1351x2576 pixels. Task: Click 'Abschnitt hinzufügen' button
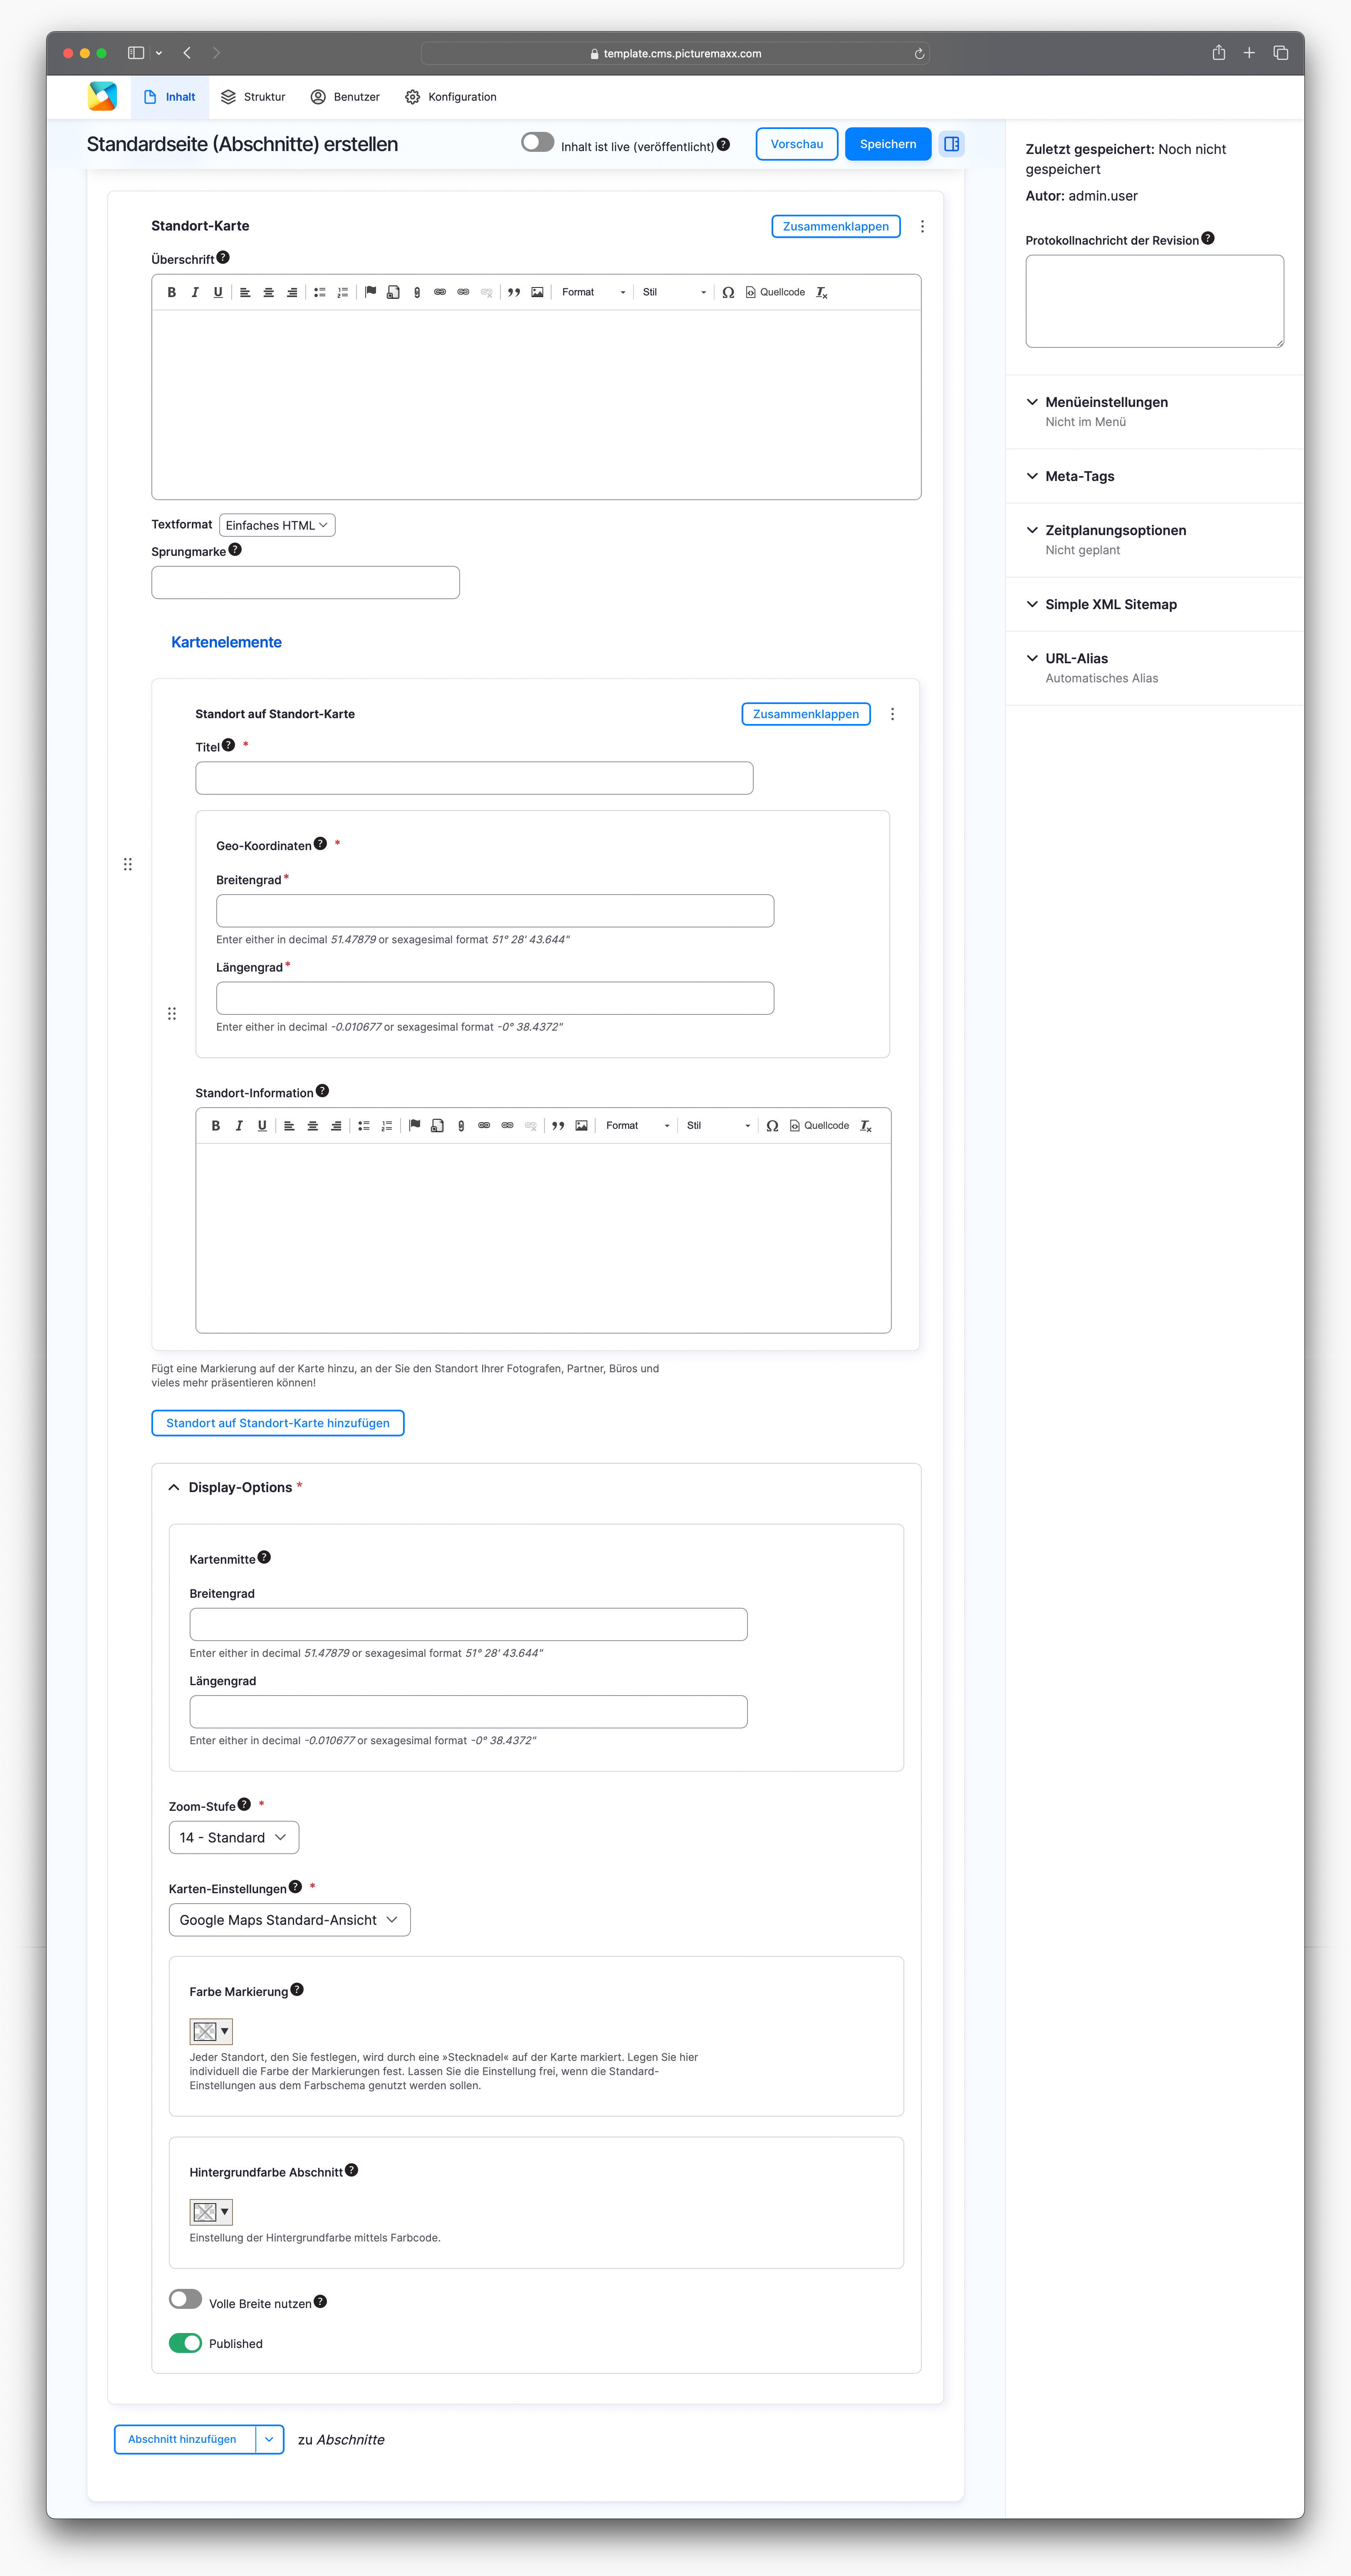tap(184, 2439)
